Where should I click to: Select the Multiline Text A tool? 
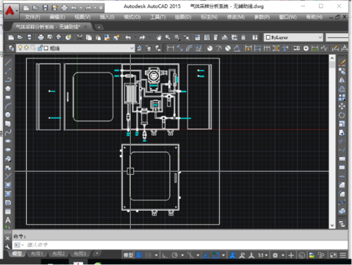8,220
